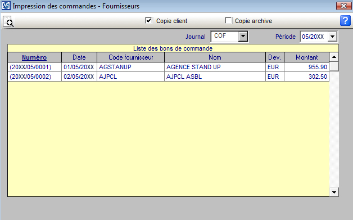Click the scrollbar down arrow
Screen dimensions: 353x220
[x=334, y=192]
